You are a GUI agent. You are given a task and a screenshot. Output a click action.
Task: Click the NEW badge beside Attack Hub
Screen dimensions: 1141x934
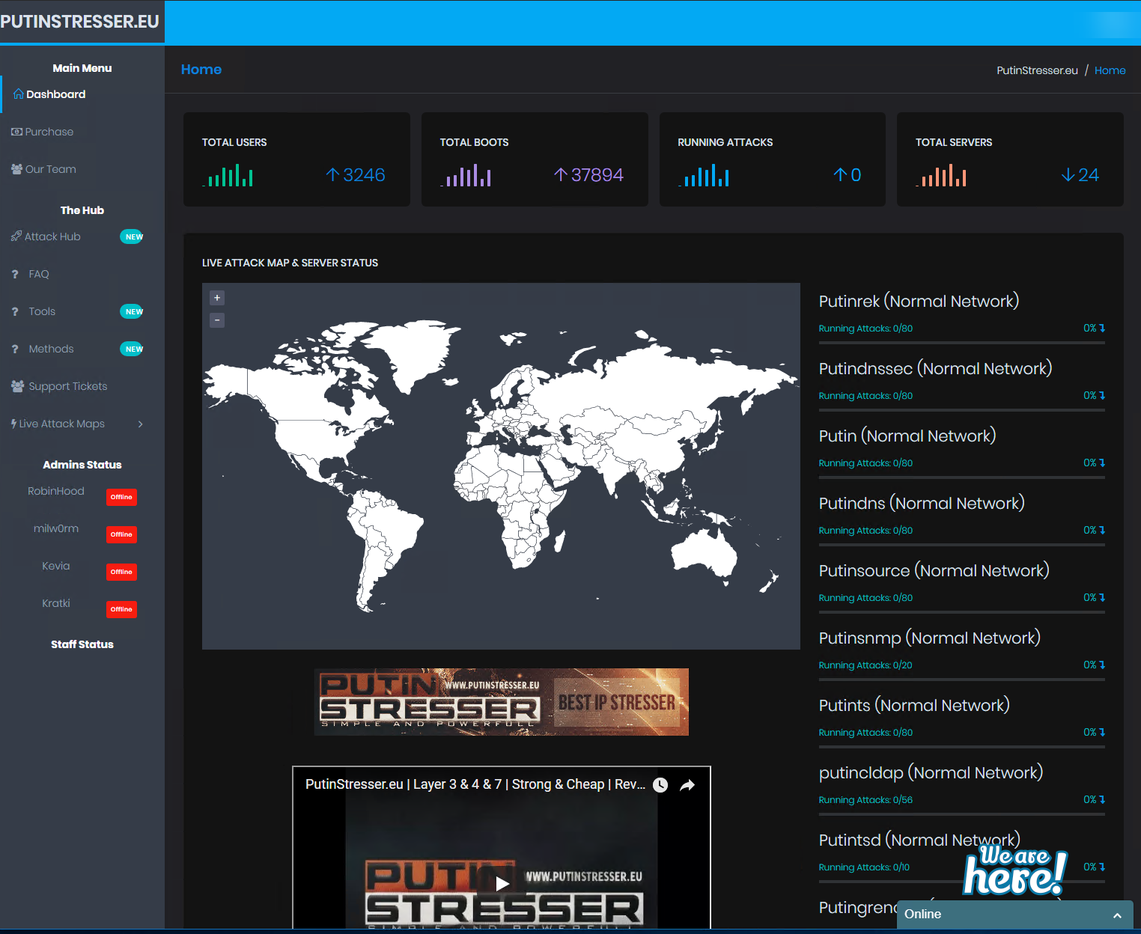click(132, 236)
